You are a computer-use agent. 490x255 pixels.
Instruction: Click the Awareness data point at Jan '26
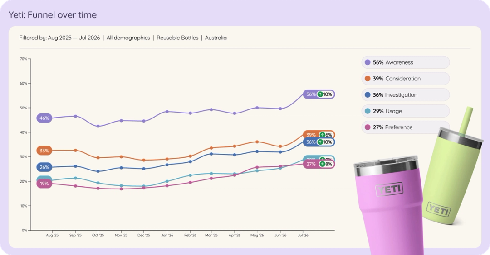pos(167,112)
